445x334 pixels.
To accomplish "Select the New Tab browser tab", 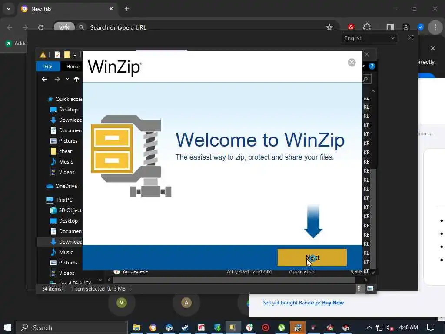I will tap(67, 9).
